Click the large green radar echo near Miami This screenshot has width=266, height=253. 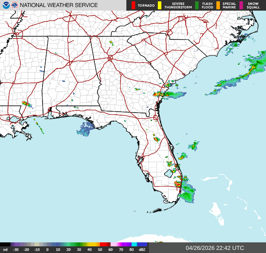tap(187, 193)
